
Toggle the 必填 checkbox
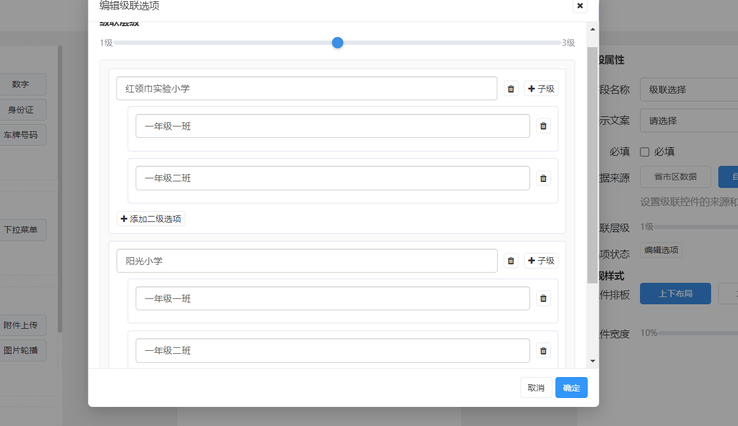[645, 152]
